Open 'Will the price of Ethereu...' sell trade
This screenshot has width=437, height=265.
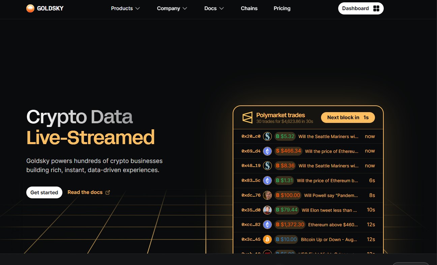point(332,151)
